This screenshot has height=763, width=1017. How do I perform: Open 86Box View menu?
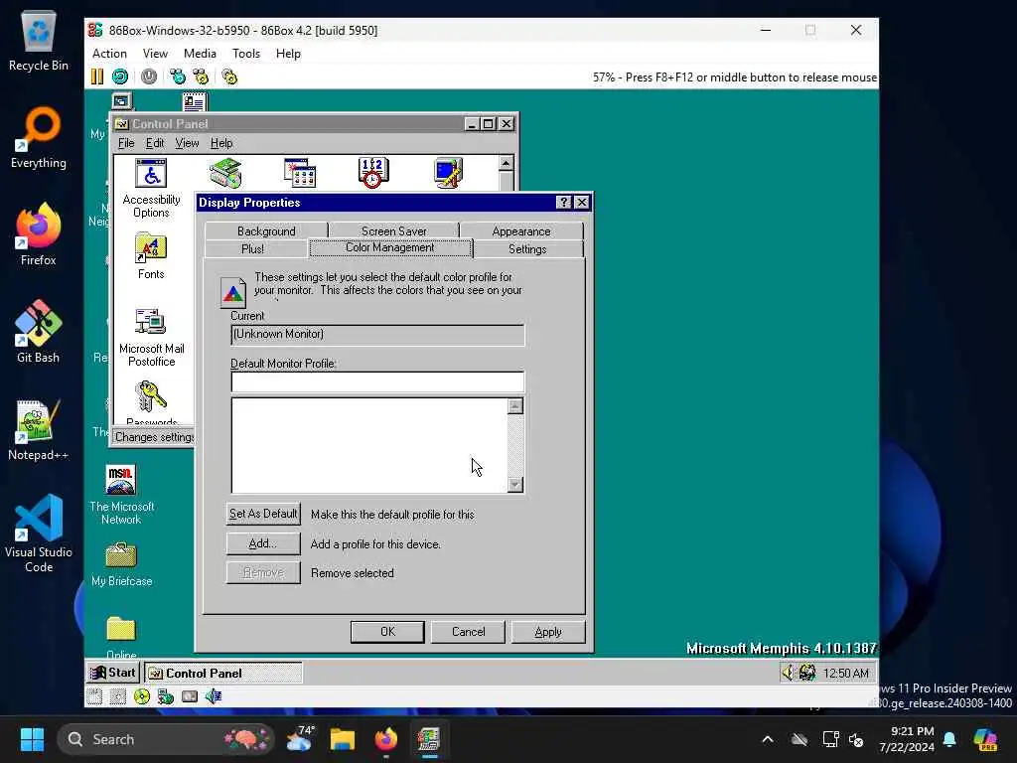[155, 54]
